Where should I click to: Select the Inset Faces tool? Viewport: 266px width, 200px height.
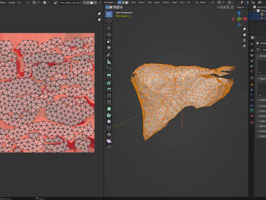pyautogui.click(x=109, y=83)
